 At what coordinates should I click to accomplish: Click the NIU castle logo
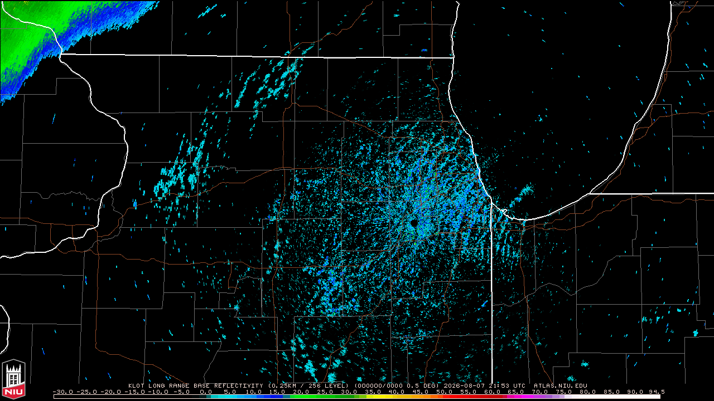[x=14, y=379]
